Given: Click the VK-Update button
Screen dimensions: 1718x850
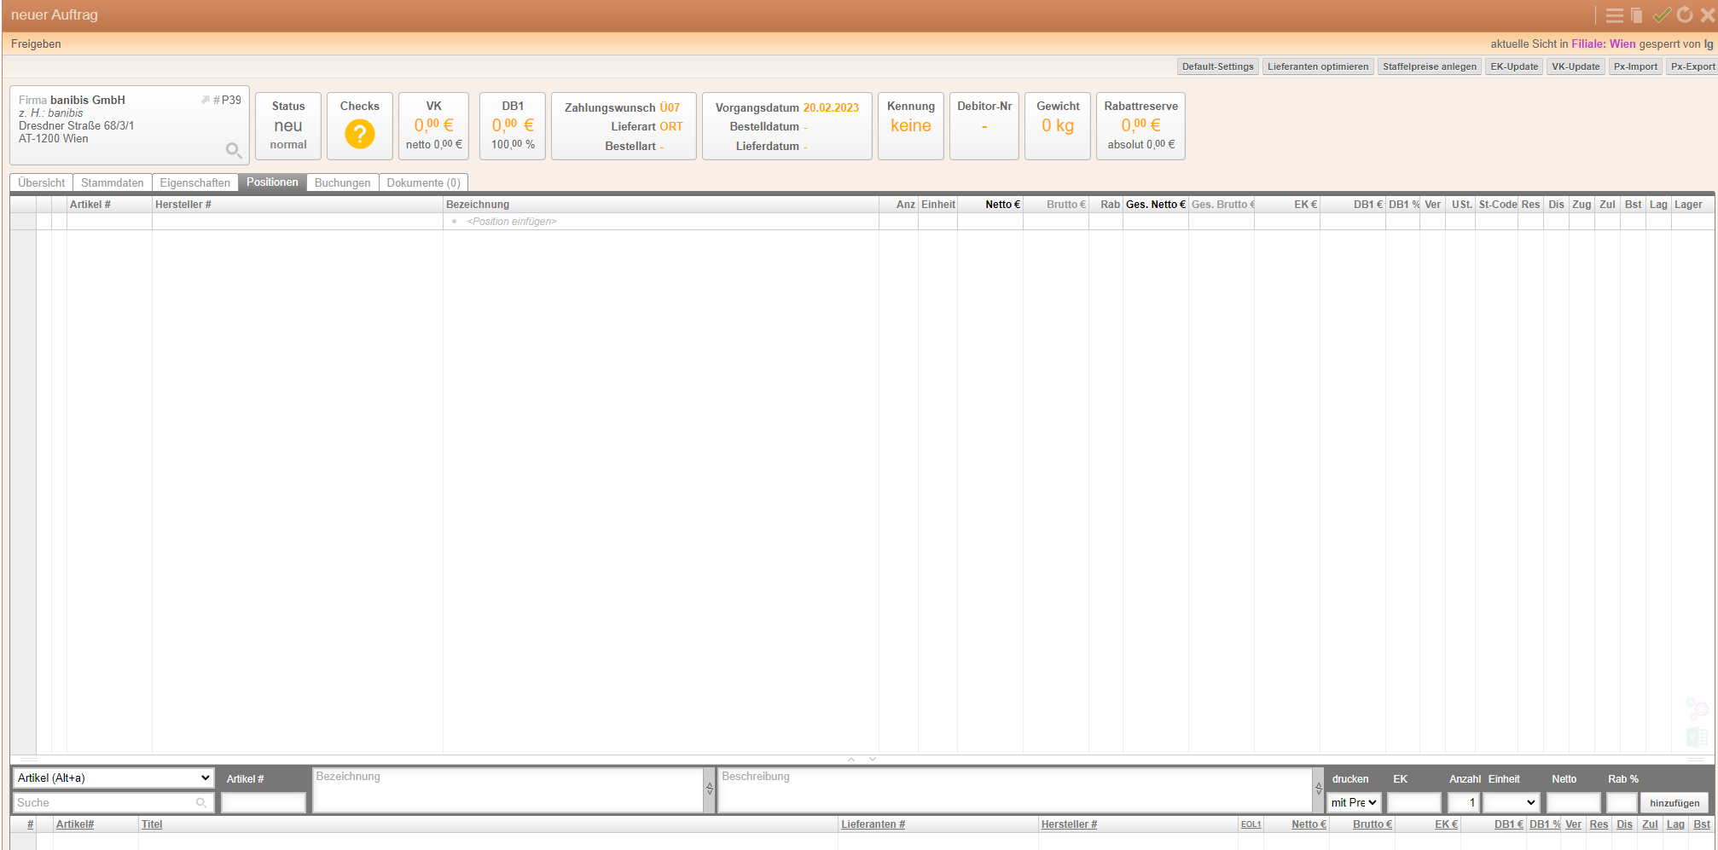Looking at the screenshot, I should click(1576, 66).
